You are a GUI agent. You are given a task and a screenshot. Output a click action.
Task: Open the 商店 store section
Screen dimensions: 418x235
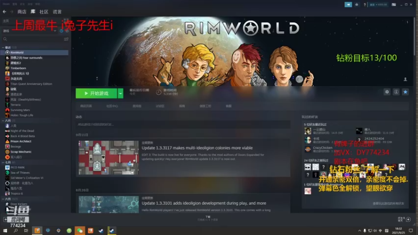point(22,11)
